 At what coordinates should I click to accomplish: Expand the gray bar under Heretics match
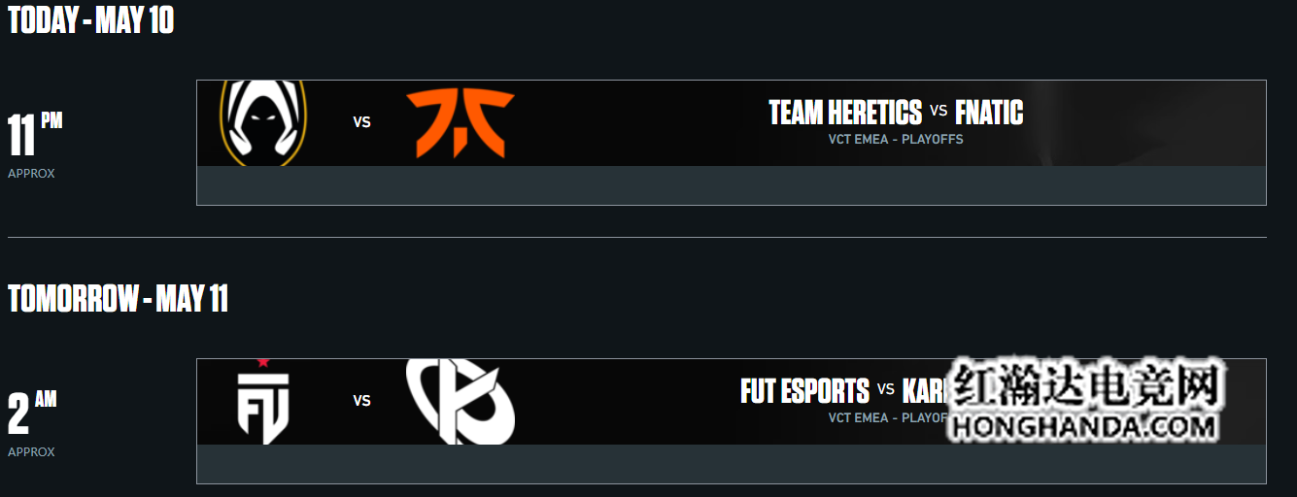click(x=732, y=185)
